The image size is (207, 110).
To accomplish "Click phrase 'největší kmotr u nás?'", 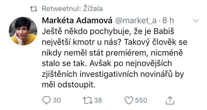I will [81, 42].
